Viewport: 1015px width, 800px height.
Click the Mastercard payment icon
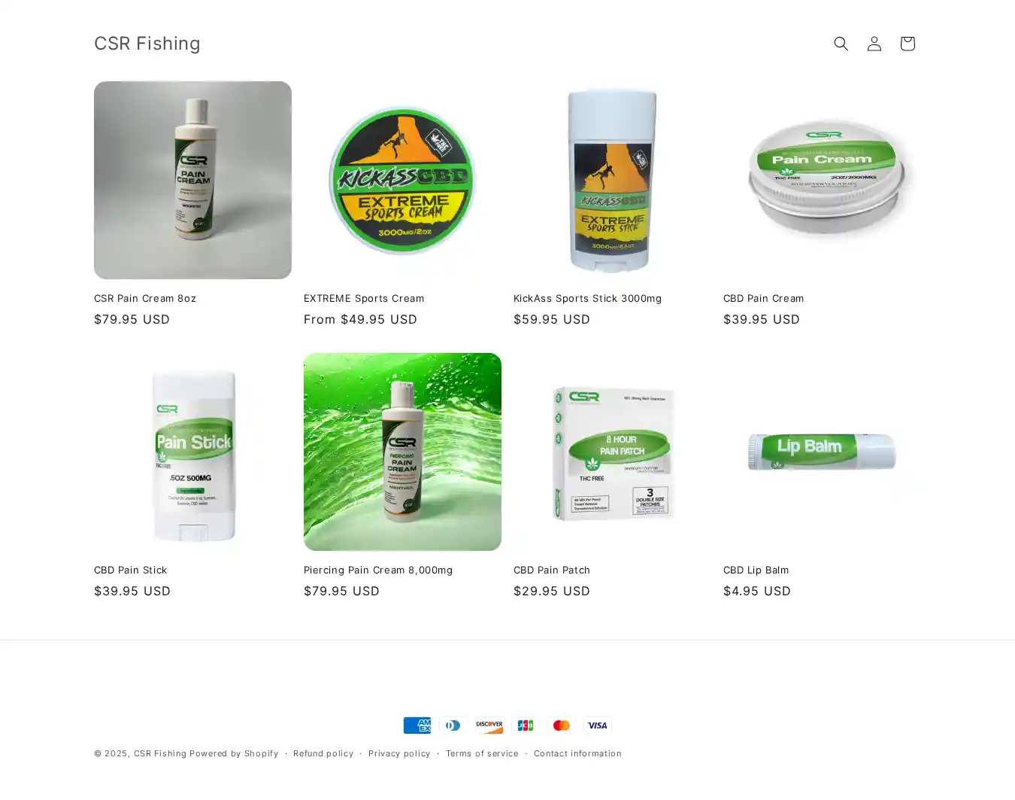(x=562, y=725)
